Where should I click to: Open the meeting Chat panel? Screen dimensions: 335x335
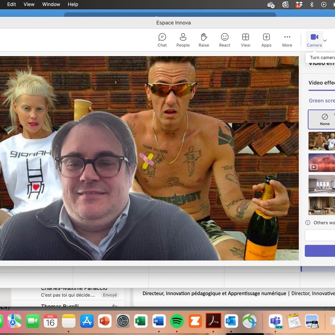click(162, 40)
